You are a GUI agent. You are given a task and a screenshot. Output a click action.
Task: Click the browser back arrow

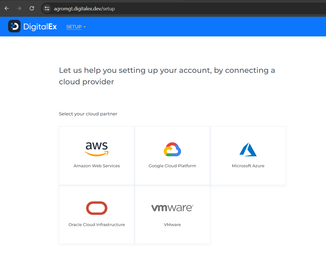(x=7, y=8)
